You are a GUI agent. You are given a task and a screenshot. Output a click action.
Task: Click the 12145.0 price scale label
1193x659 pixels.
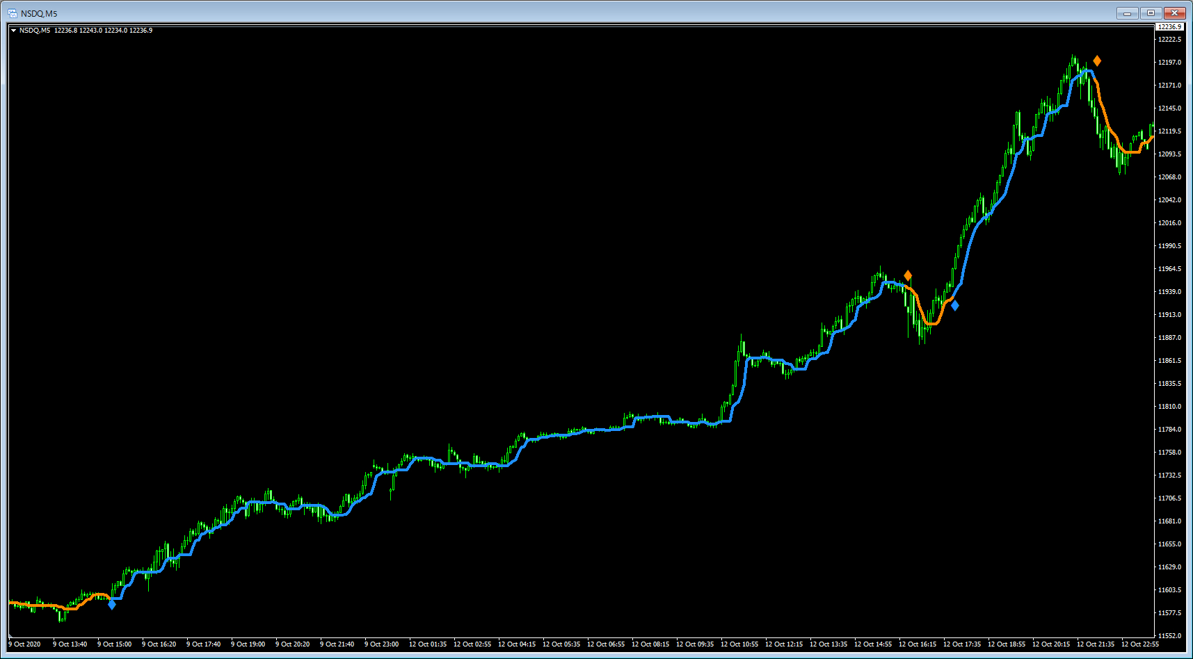tap(1169, 108)
